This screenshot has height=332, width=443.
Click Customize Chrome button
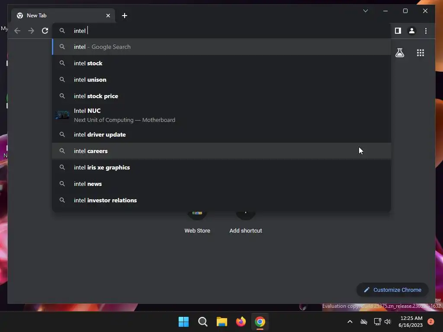392,290
